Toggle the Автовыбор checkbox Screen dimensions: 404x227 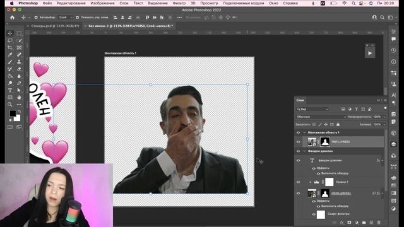click(36, 18)
